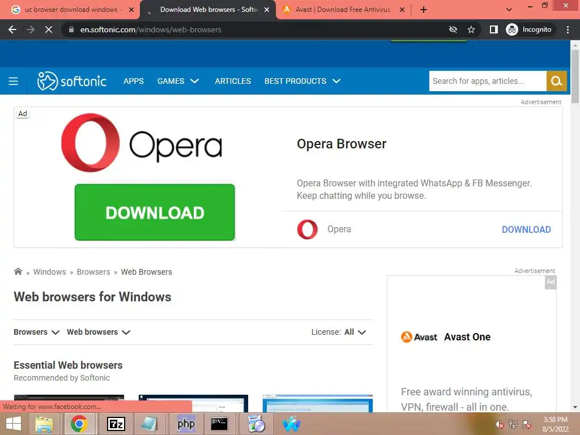Open Chrome's three-dot menu

(568, 29)
